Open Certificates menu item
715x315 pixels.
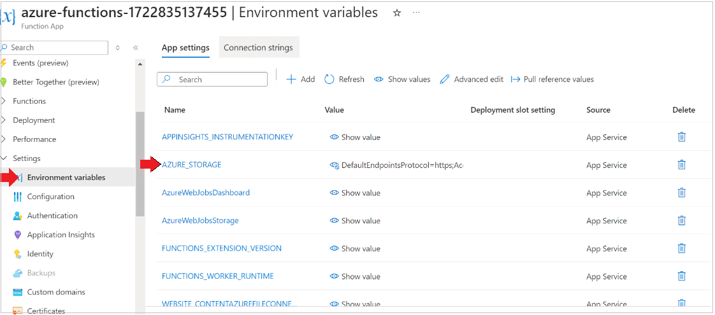point(46,311)
